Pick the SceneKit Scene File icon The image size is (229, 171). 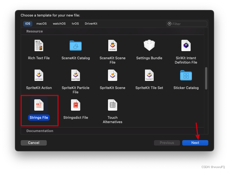tap(112, 45)
